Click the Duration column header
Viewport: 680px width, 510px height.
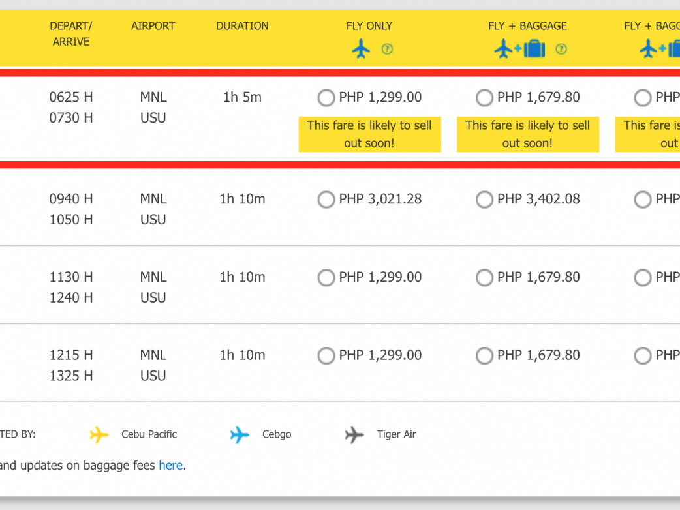pos(242,26)
